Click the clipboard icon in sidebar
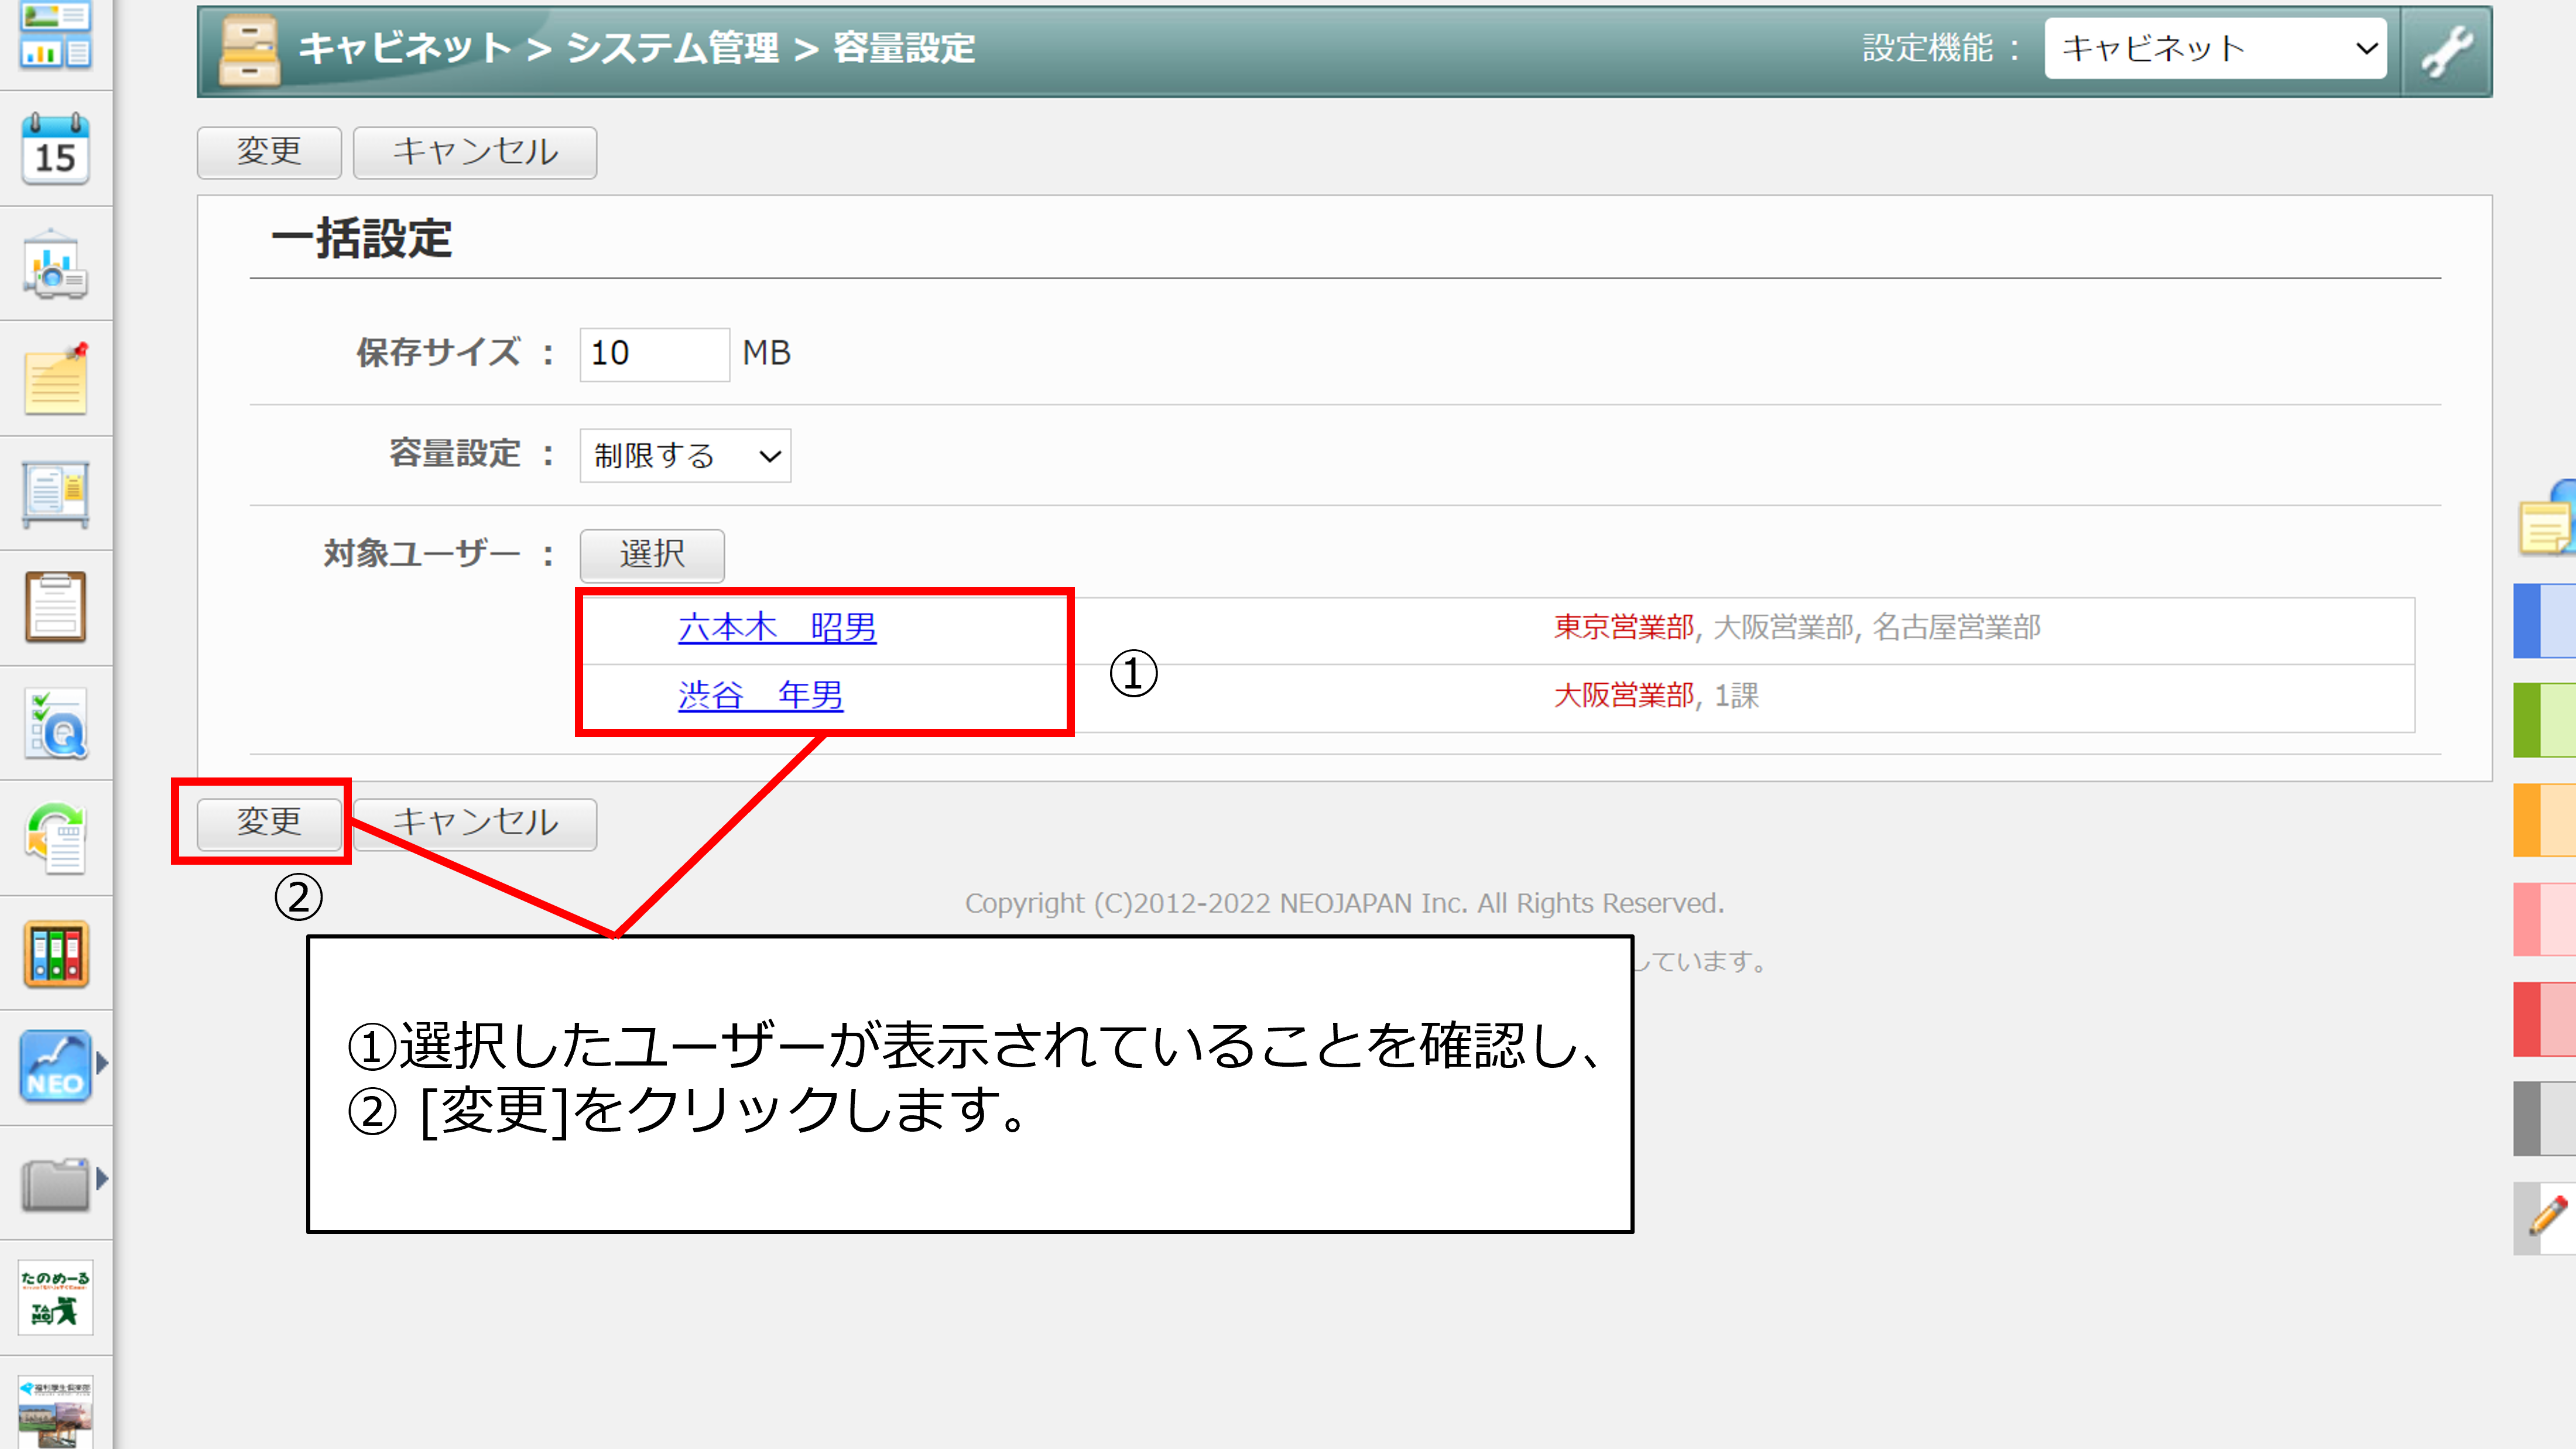 [x=55, y=607]
